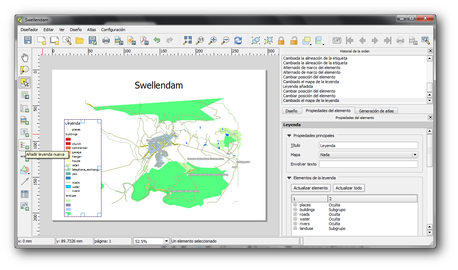Expand the water legend tree node
The width and height of the screenshot is (458, 270).
pyautogui.click(x=295, y=219)
